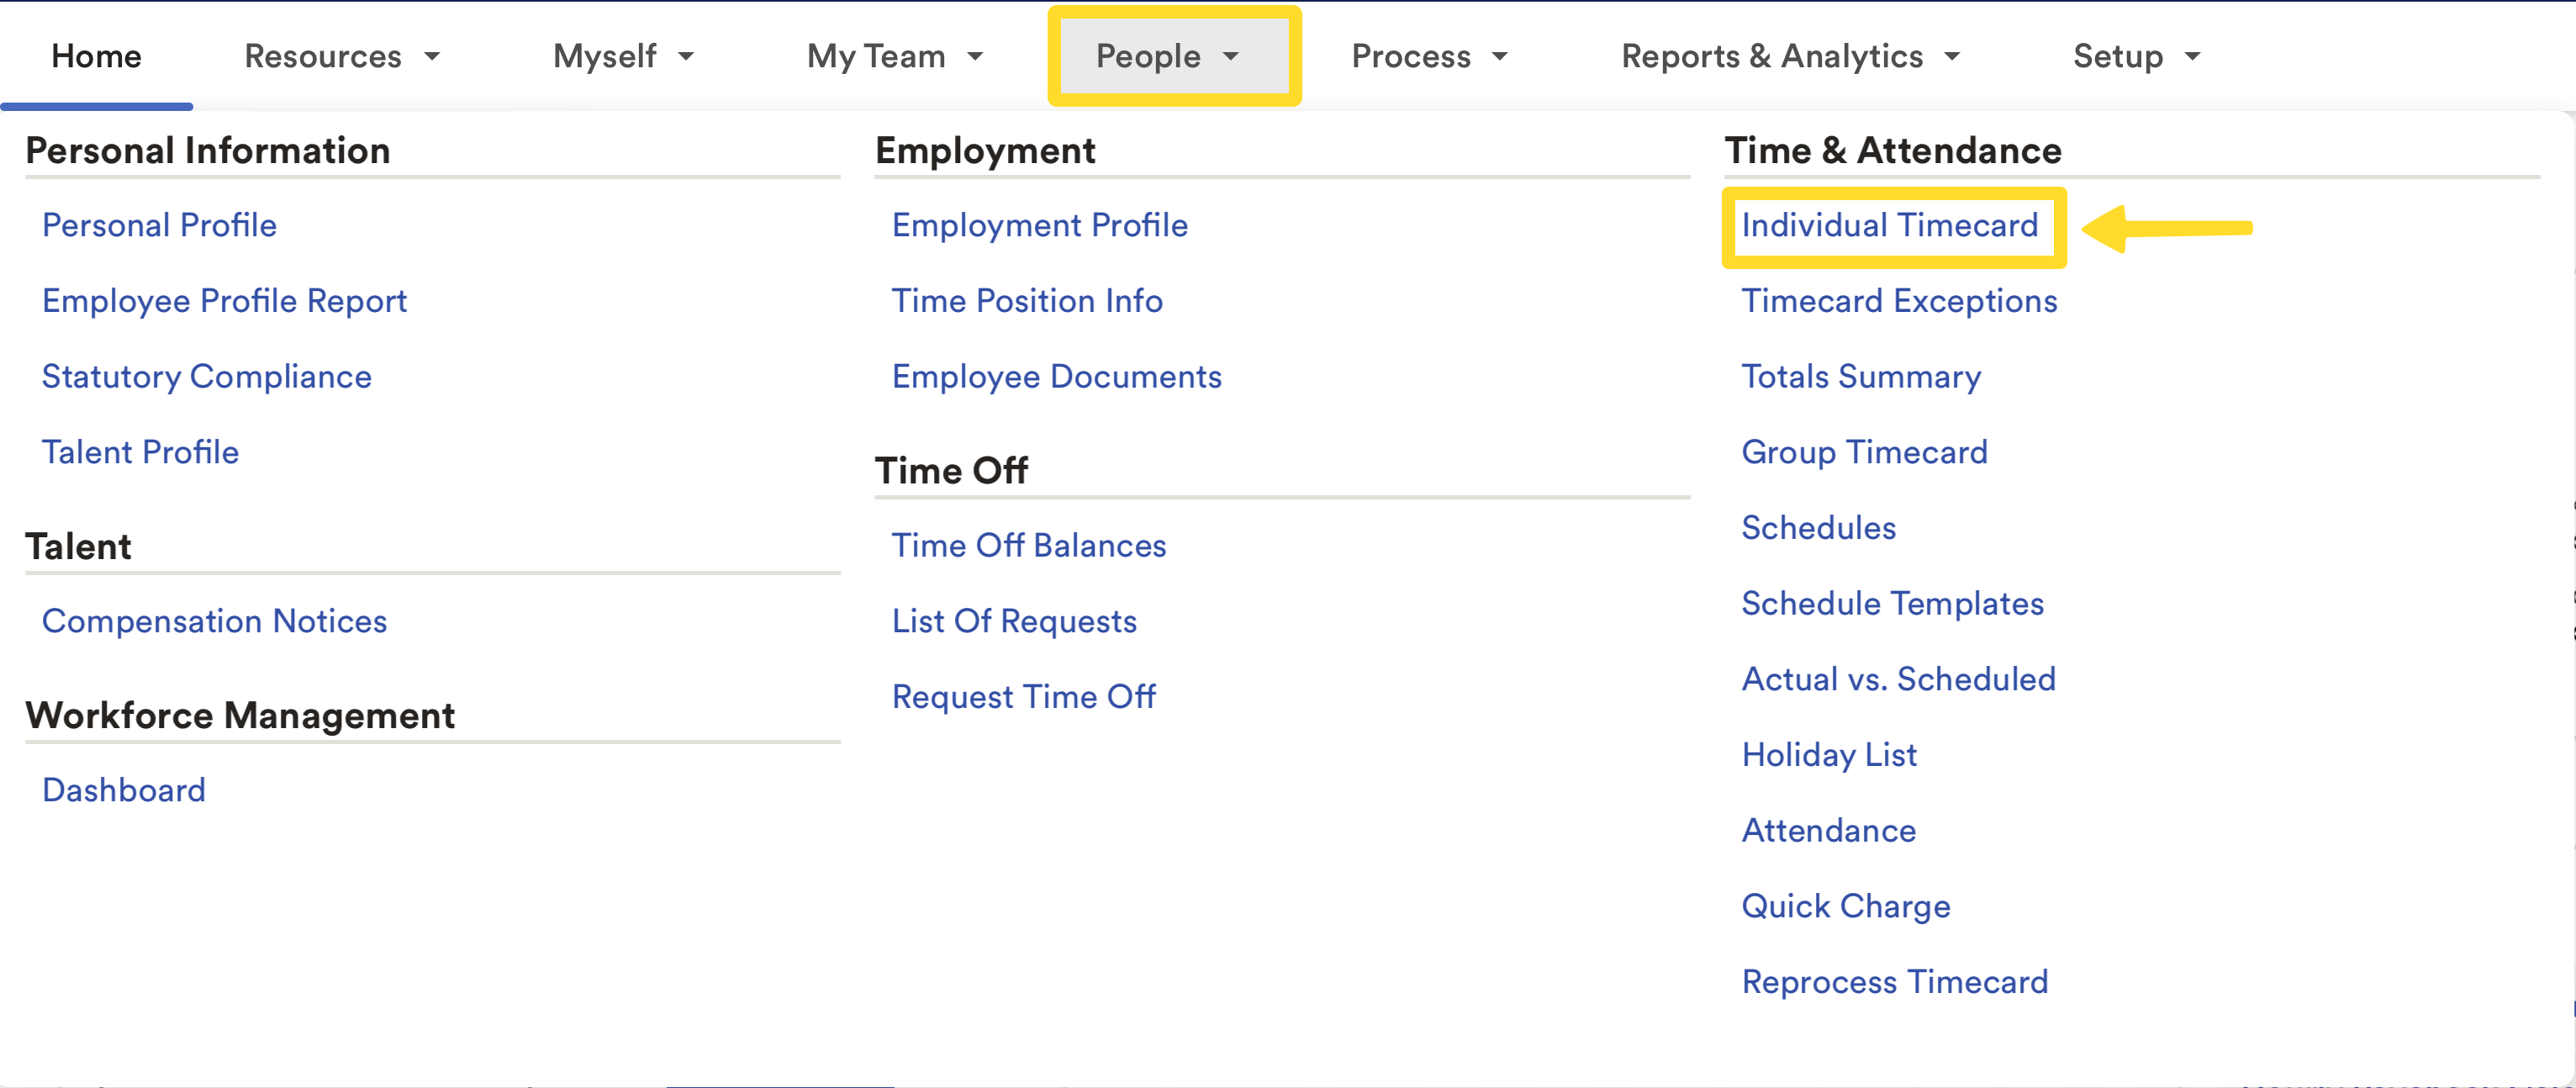Expand the Resources dropdown arrow
The width and height of the screenshot is (2576, 1088).
coord(432,57)
